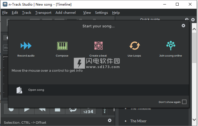
Task: Select the Compose piano keyboard icon
Action: pyautogui.click(x=62, y=46)
